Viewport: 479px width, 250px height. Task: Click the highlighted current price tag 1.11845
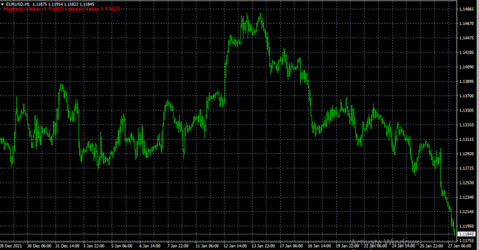click(467, 234)
